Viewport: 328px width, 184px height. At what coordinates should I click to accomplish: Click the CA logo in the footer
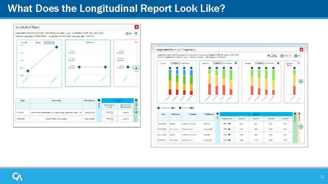(17, 177)
